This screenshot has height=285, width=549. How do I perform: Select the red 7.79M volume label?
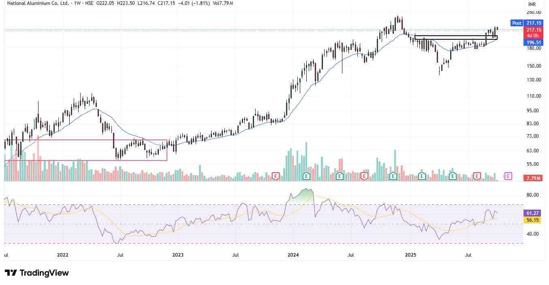coord(534,178)
